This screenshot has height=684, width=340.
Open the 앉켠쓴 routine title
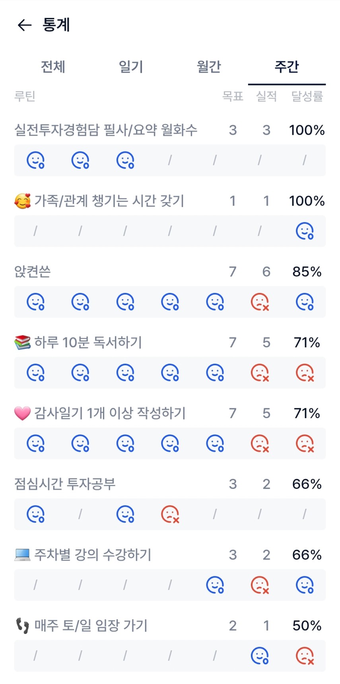point(33,271)
